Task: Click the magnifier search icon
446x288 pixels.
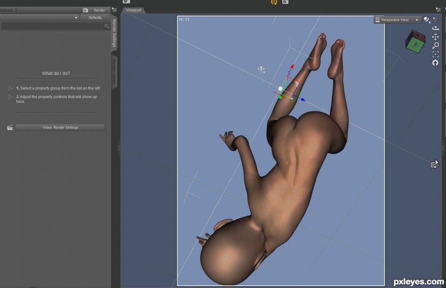Action: pyautogui.click(x=107, y=26)
